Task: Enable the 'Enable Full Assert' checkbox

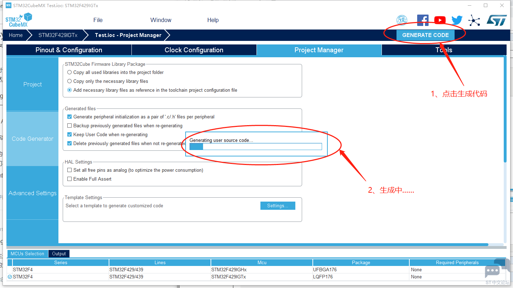Action: point(69,179)
